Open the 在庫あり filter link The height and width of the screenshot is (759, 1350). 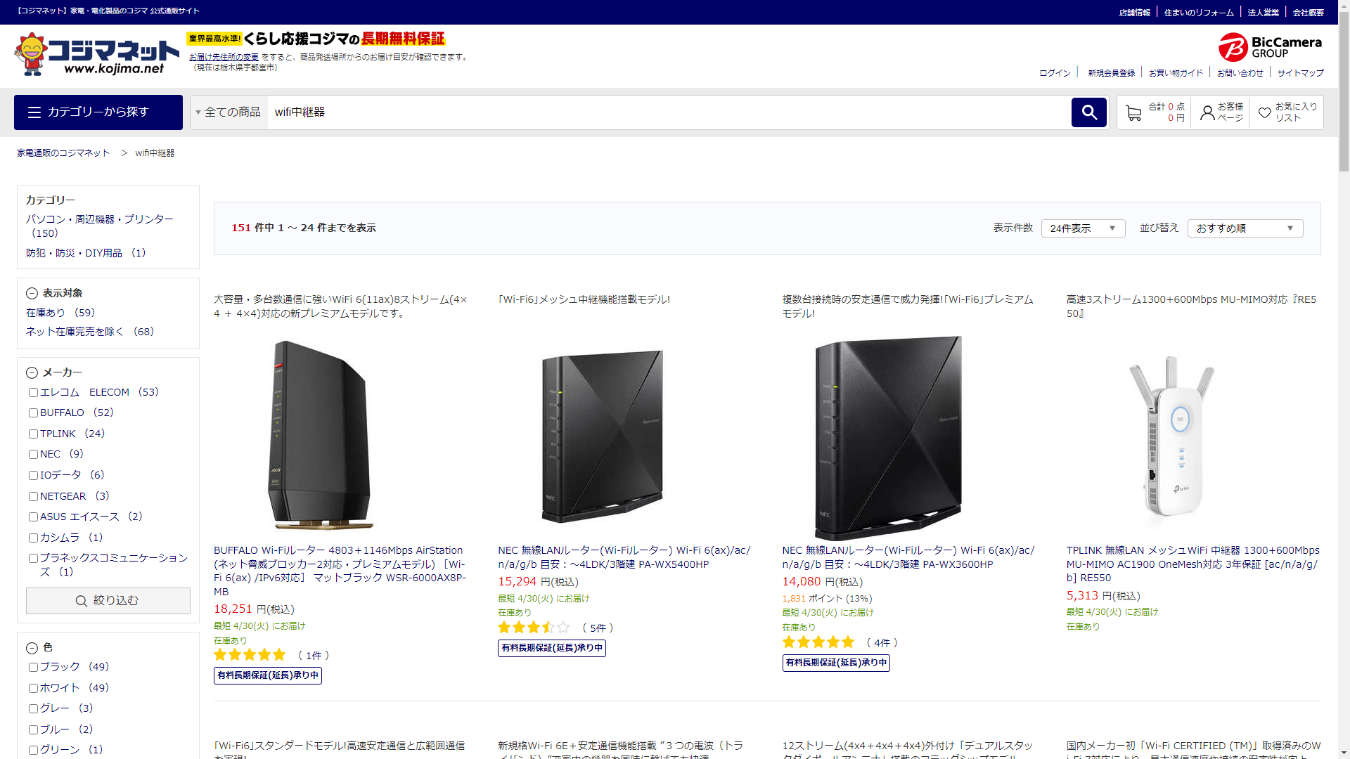46,313
